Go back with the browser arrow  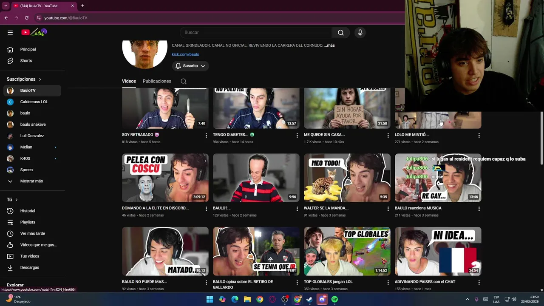pos(6,18)
